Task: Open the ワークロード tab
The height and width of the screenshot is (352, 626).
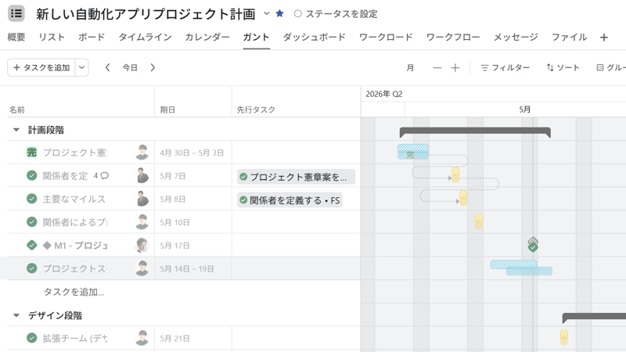Action: tap(386, 37)
